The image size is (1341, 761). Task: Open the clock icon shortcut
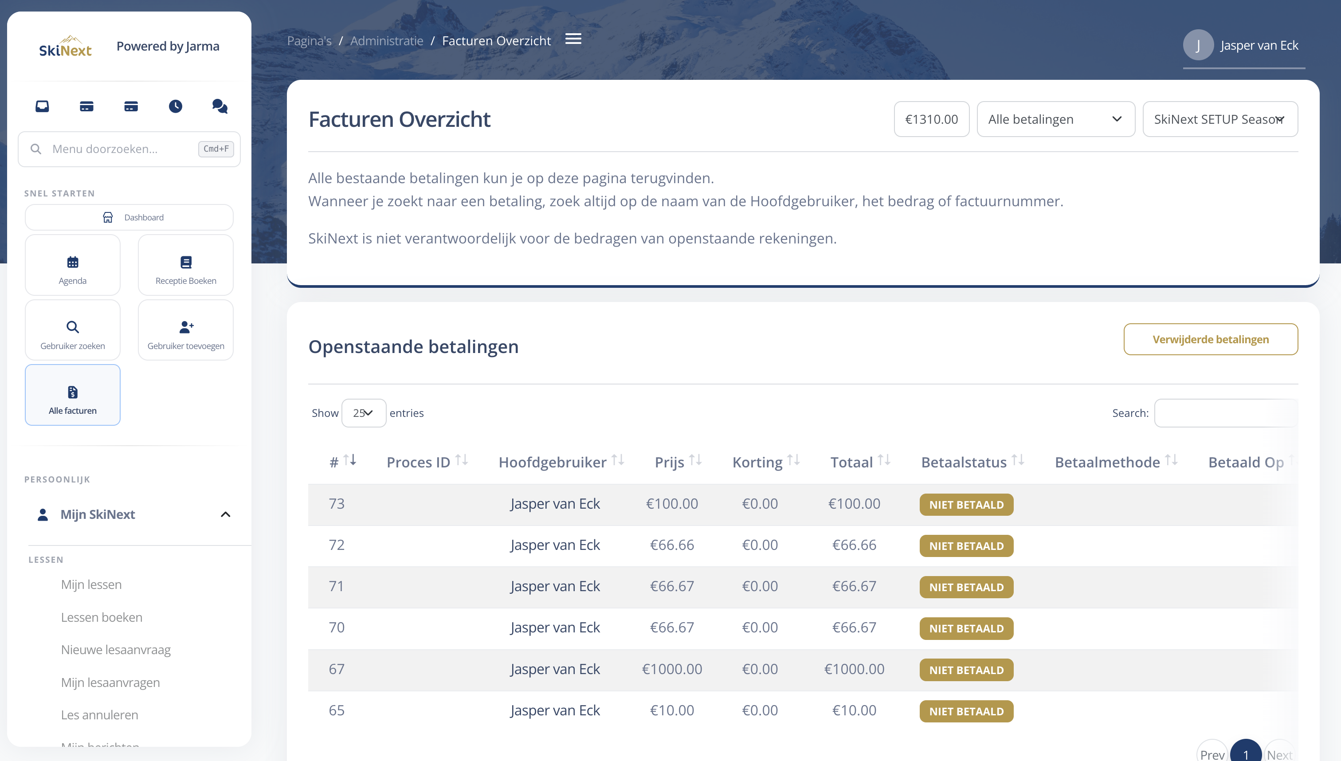[176, 106]
